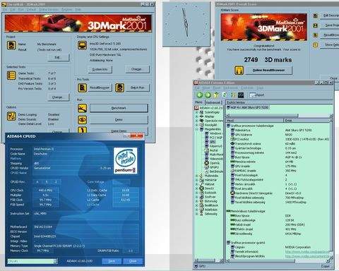339x271 pixels.
Task: Click the ResultBrowser magnifier icon under Pro Tools
Action: pyautogui.click(x=83, y=88)
